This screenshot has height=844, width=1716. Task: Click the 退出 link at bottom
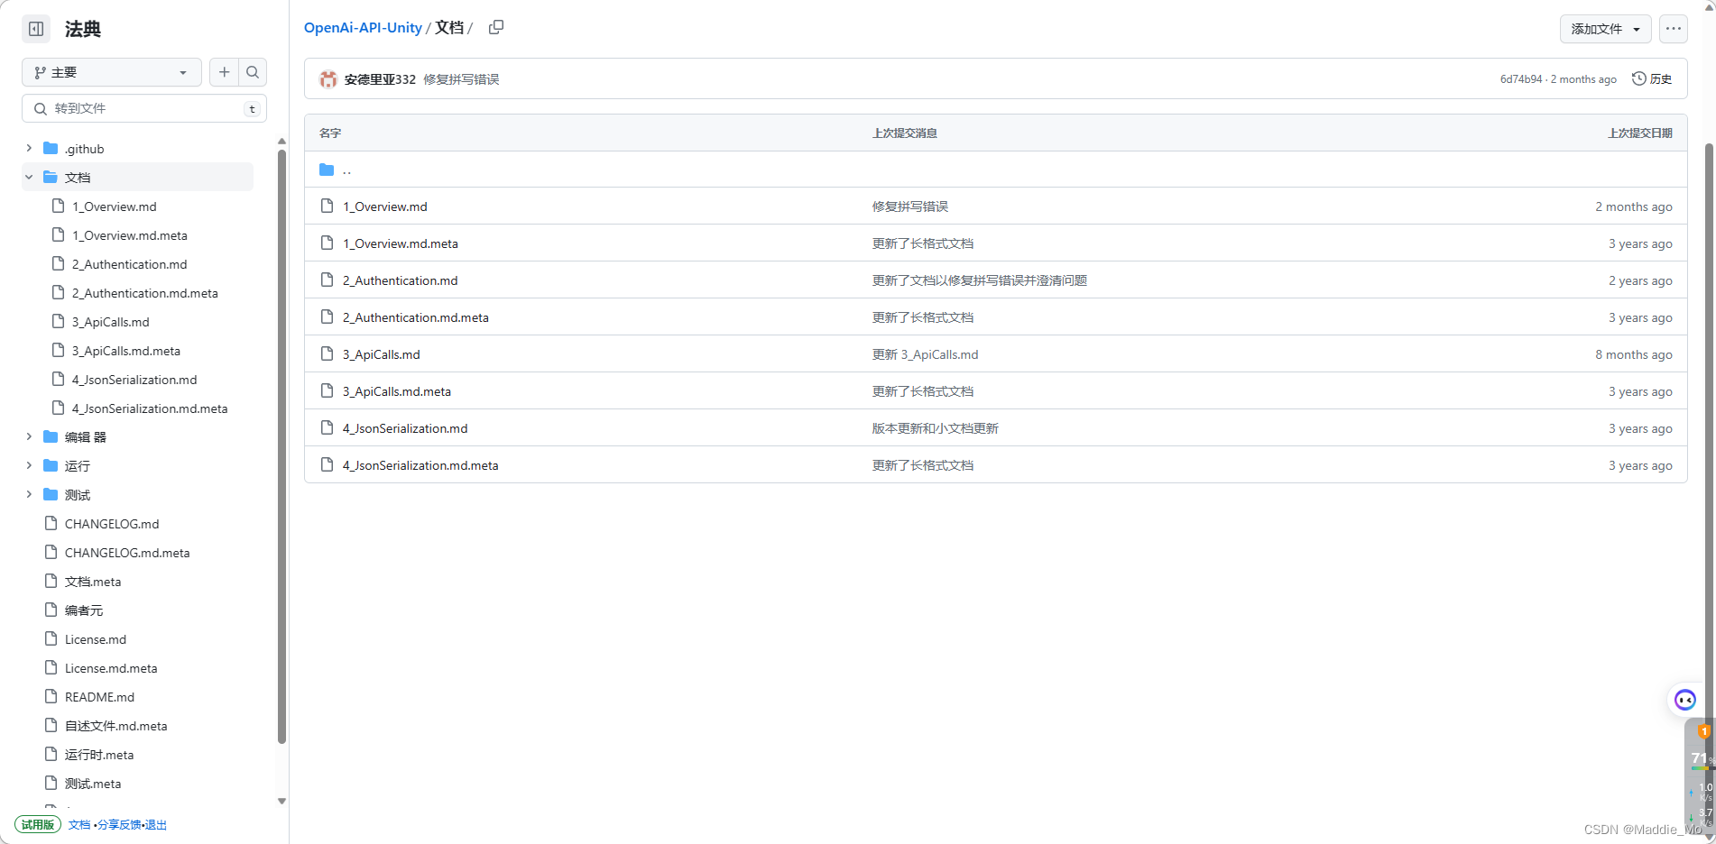[156, 825]
